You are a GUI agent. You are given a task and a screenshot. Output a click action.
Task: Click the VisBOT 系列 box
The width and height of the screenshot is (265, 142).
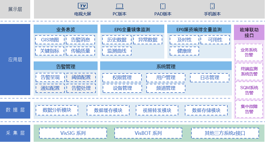click(148, 133)
